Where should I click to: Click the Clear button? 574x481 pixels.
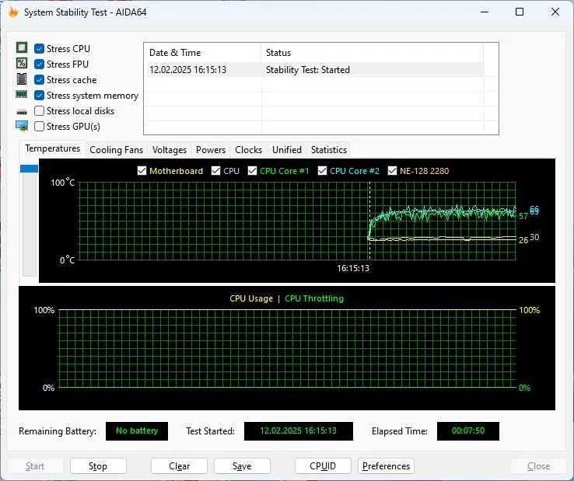coord(179,466)
